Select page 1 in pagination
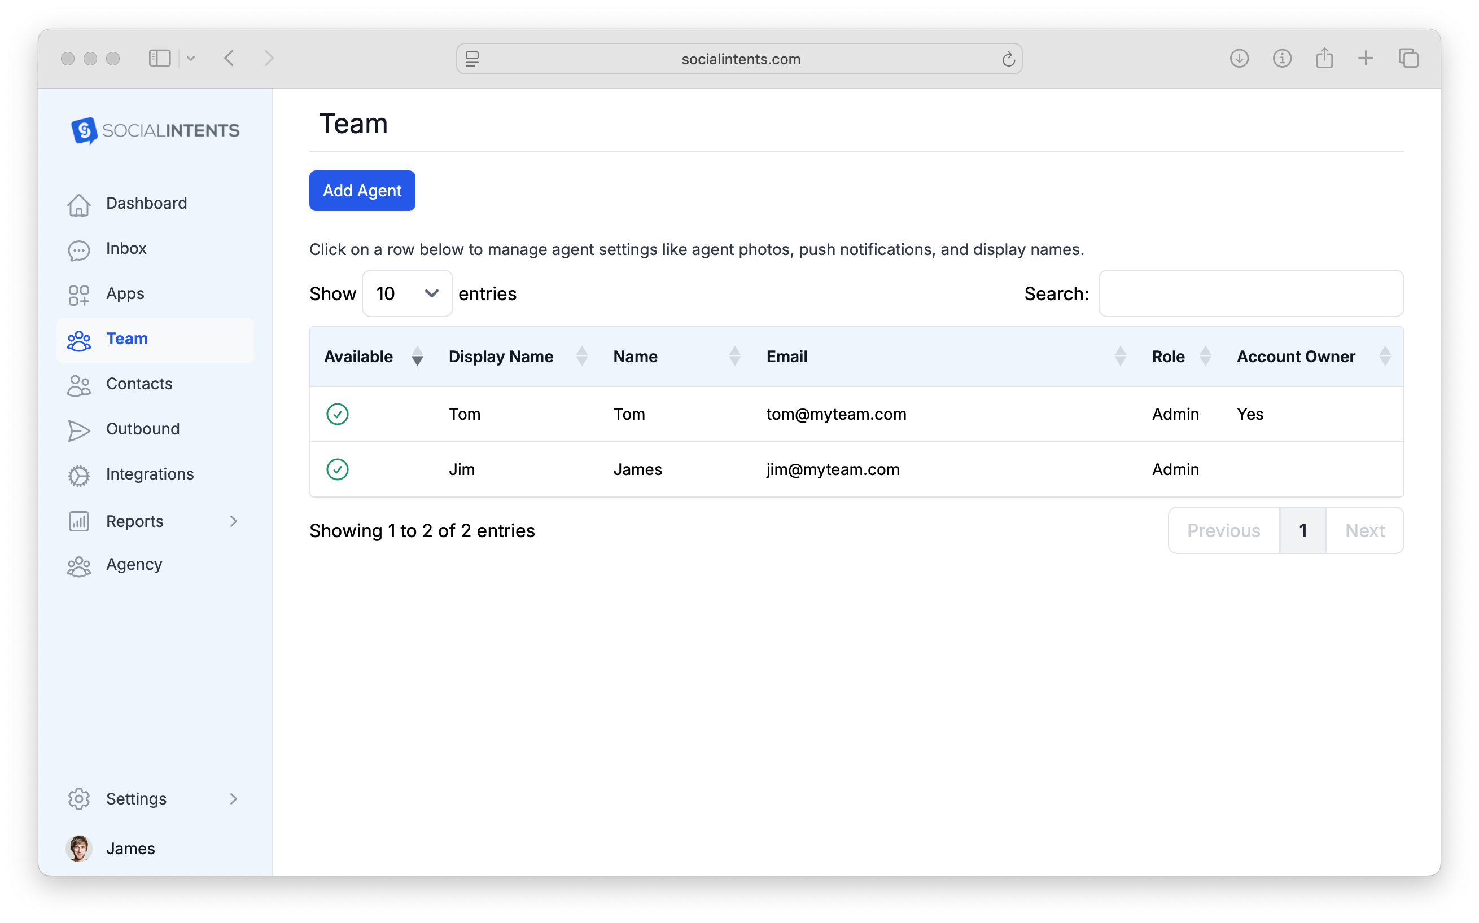This screenshot has width=1479, height=923. pos(1302,530)
